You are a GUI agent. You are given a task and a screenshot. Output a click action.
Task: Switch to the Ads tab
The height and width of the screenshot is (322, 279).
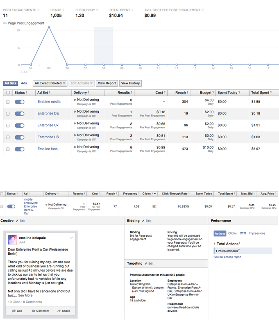pos(24,83)
